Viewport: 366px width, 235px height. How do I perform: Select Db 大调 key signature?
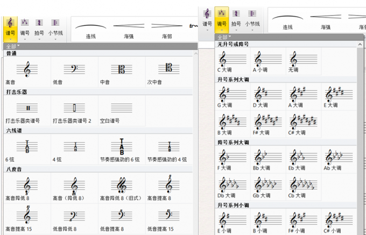click(233, 187)
